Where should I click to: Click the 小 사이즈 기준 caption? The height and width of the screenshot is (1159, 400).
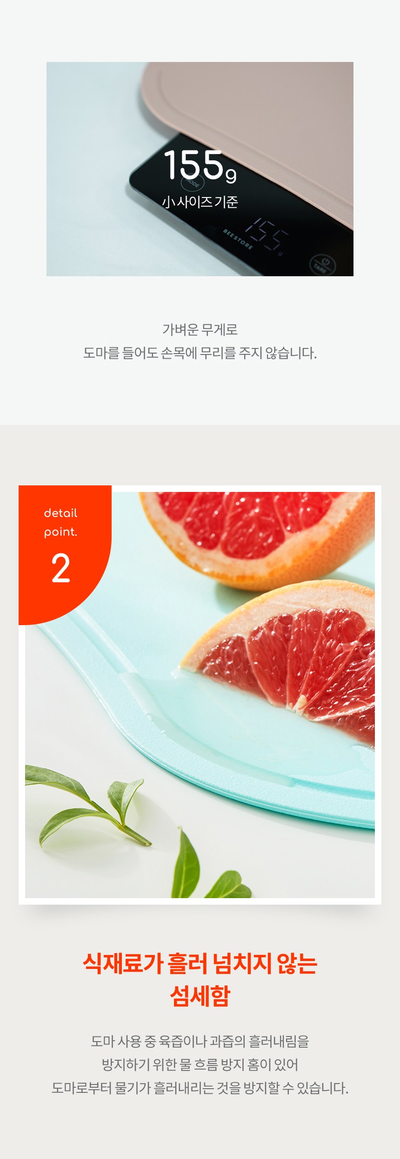click(200, 202)
